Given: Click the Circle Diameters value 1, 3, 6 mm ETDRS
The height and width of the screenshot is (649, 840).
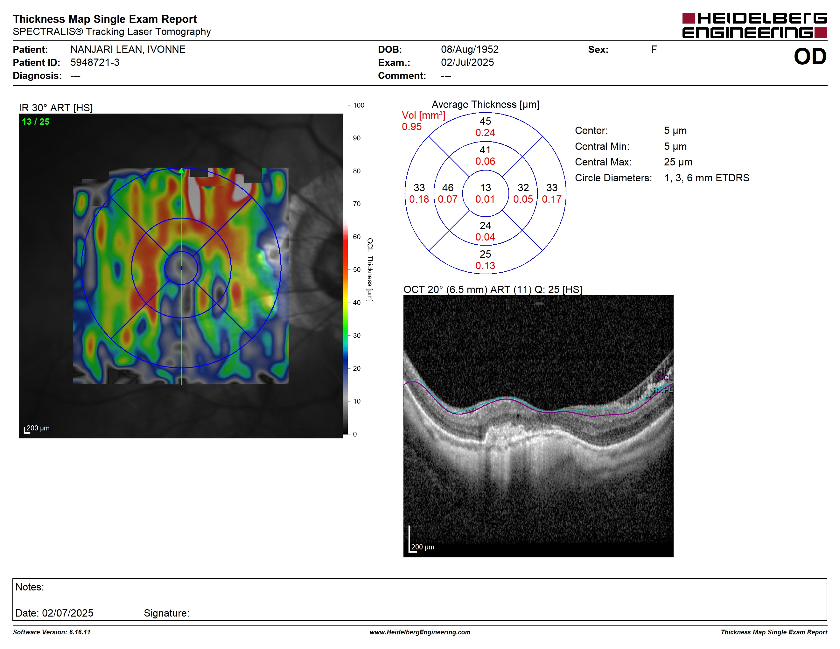Looking at the screenshot, I should (707, 178).
